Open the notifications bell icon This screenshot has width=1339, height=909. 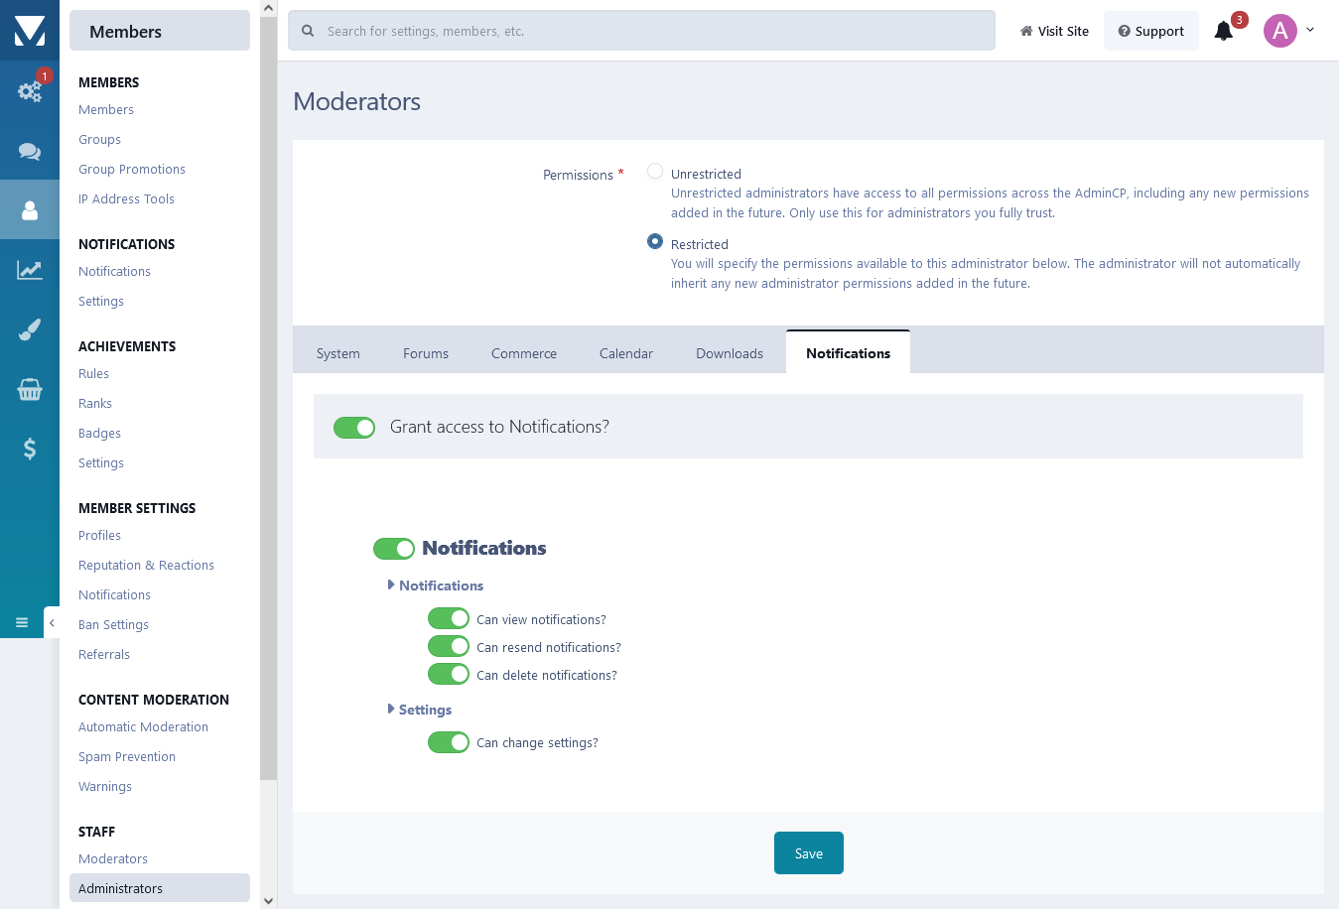click(x=1224, y=31)
